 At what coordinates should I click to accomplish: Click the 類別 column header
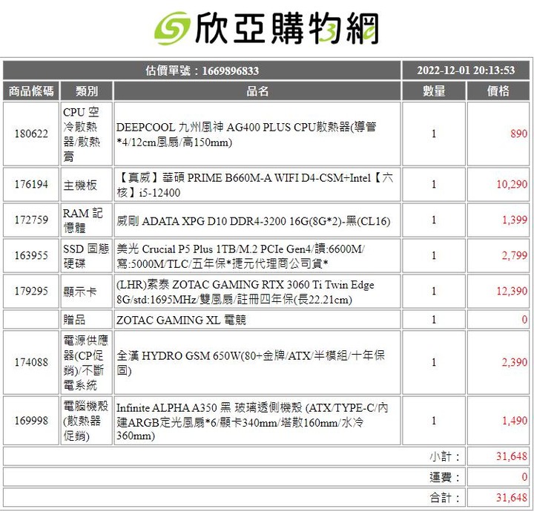(87, 91)
